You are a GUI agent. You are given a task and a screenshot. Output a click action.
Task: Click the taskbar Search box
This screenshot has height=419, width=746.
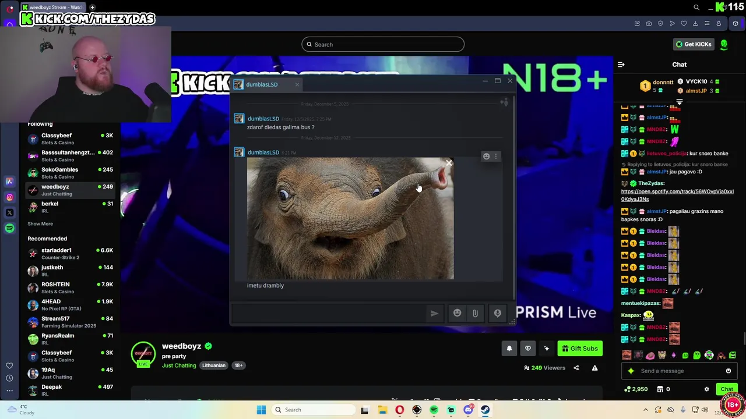point(314,410)
